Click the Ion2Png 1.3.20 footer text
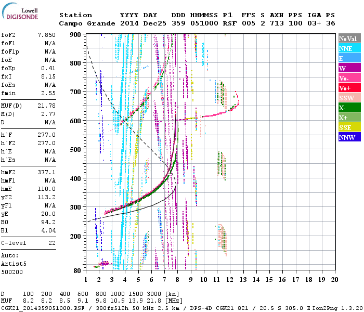 337,308
